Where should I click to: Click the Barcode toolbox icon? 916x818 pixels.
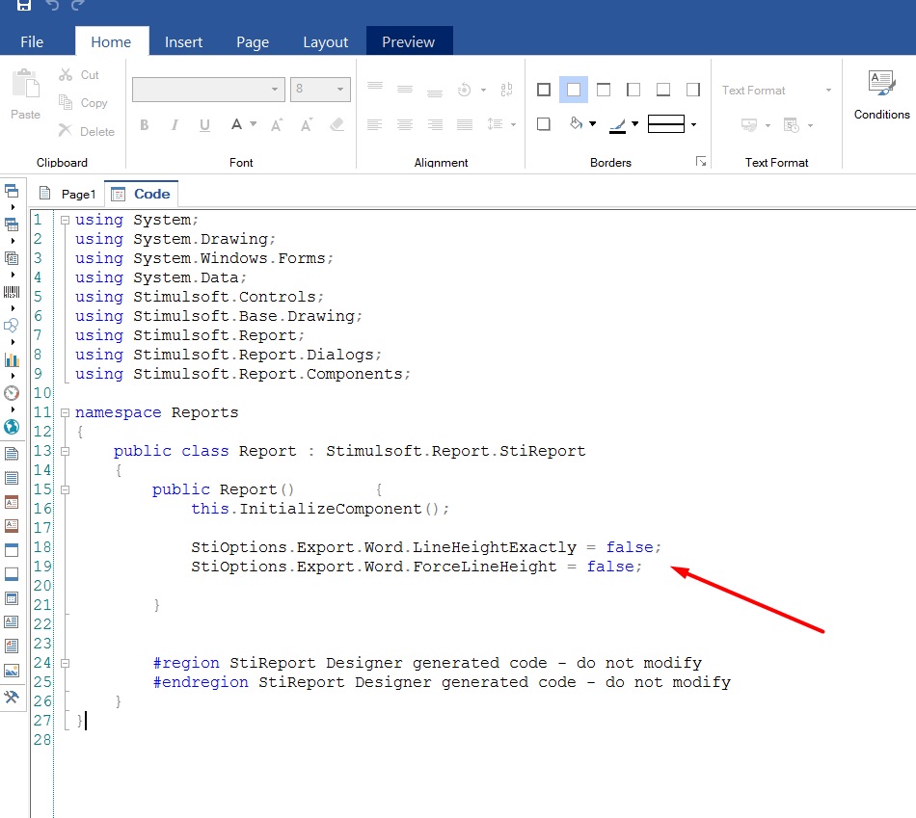coord(12,292)
